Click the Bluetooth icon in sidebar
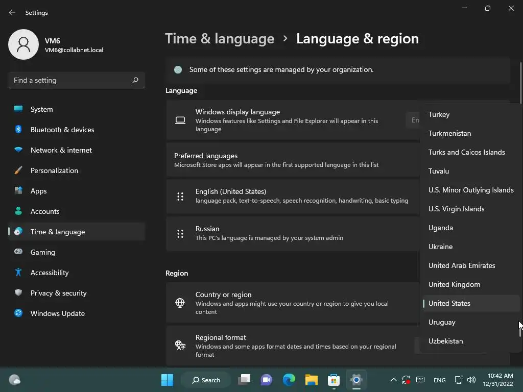 pyautogui.click(x=18, y=129)
